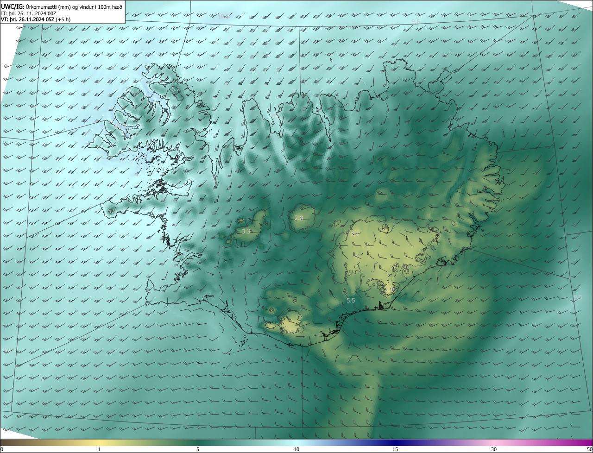Click the colorbar tick label 5
Image resolution: width=593 pixels, height=453 pixels.
pos(198,449)
